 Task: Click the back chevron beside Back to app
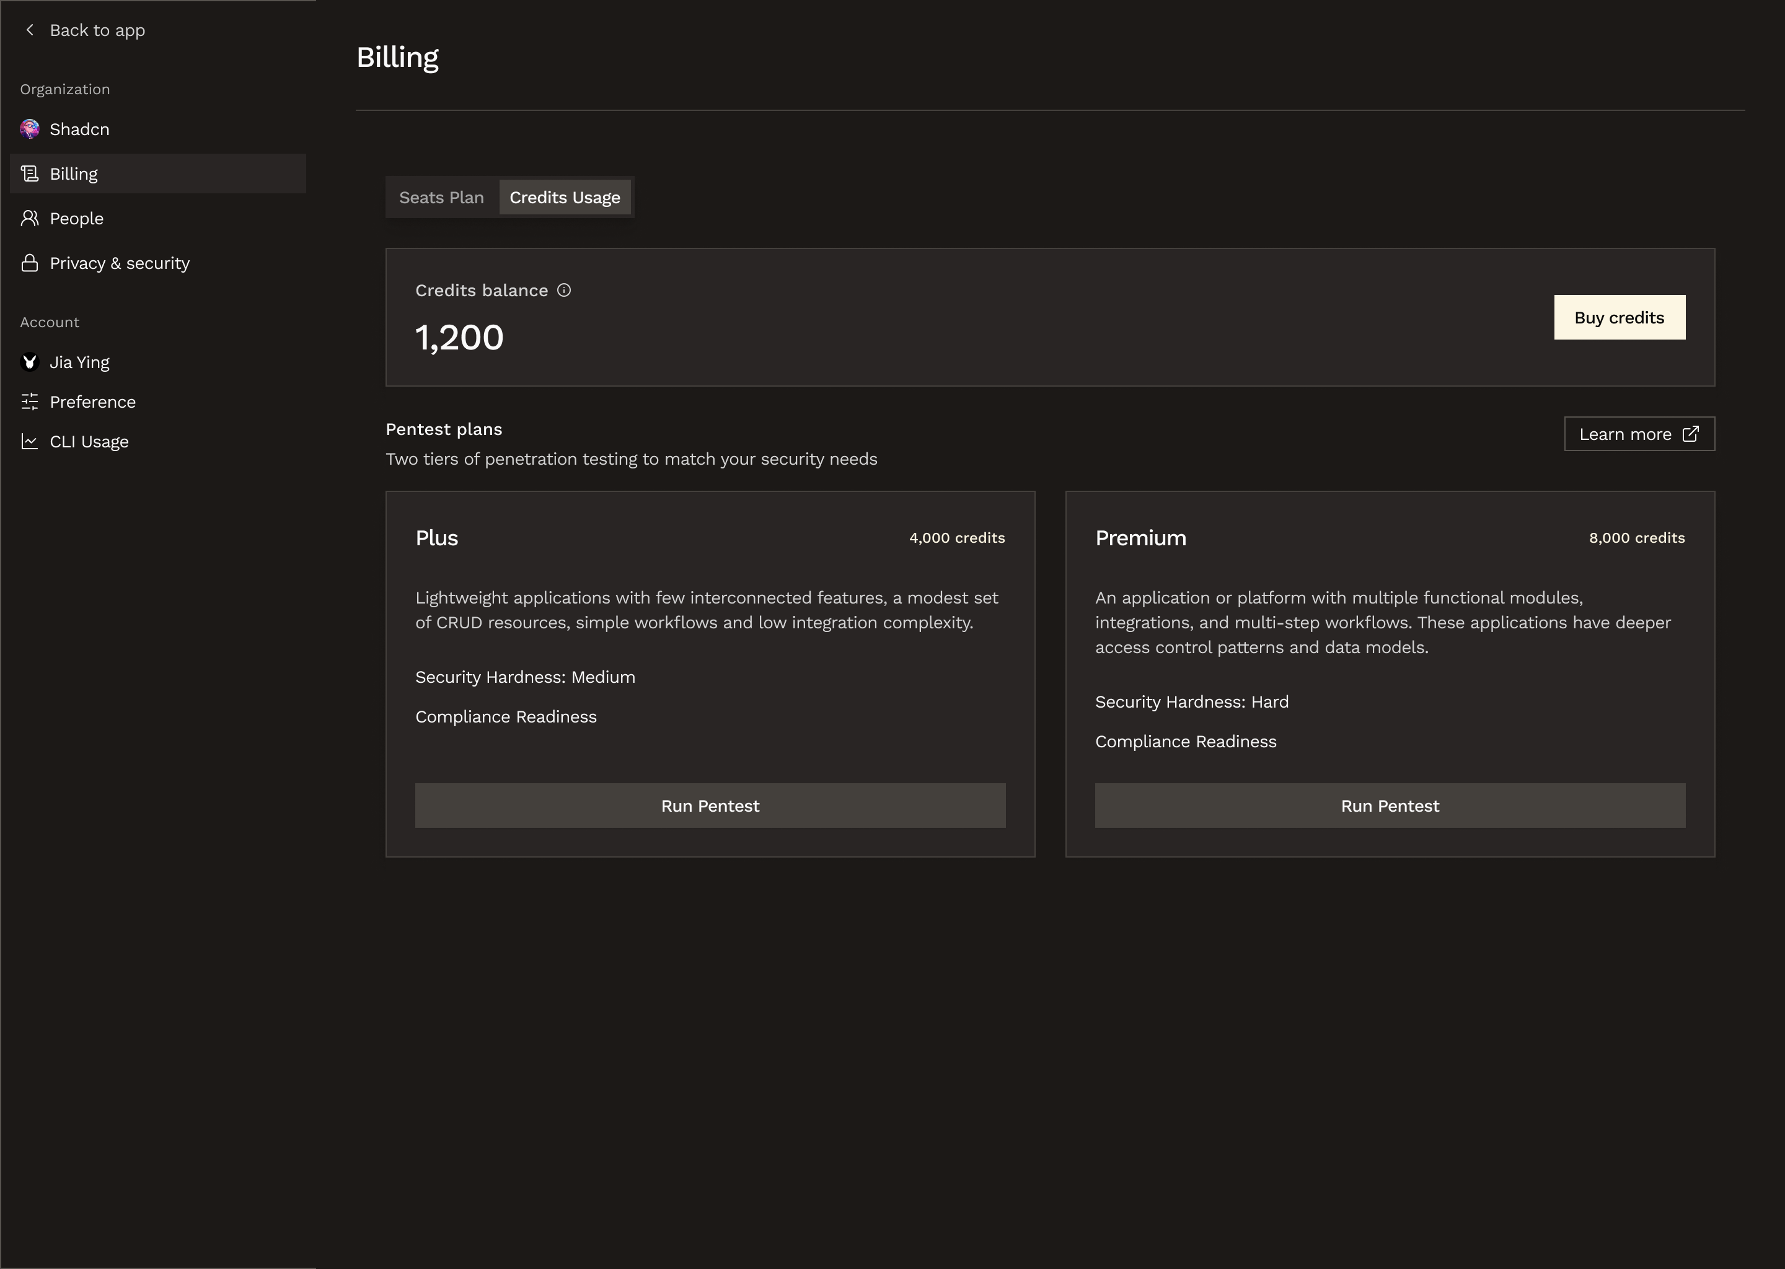[29, 30]
